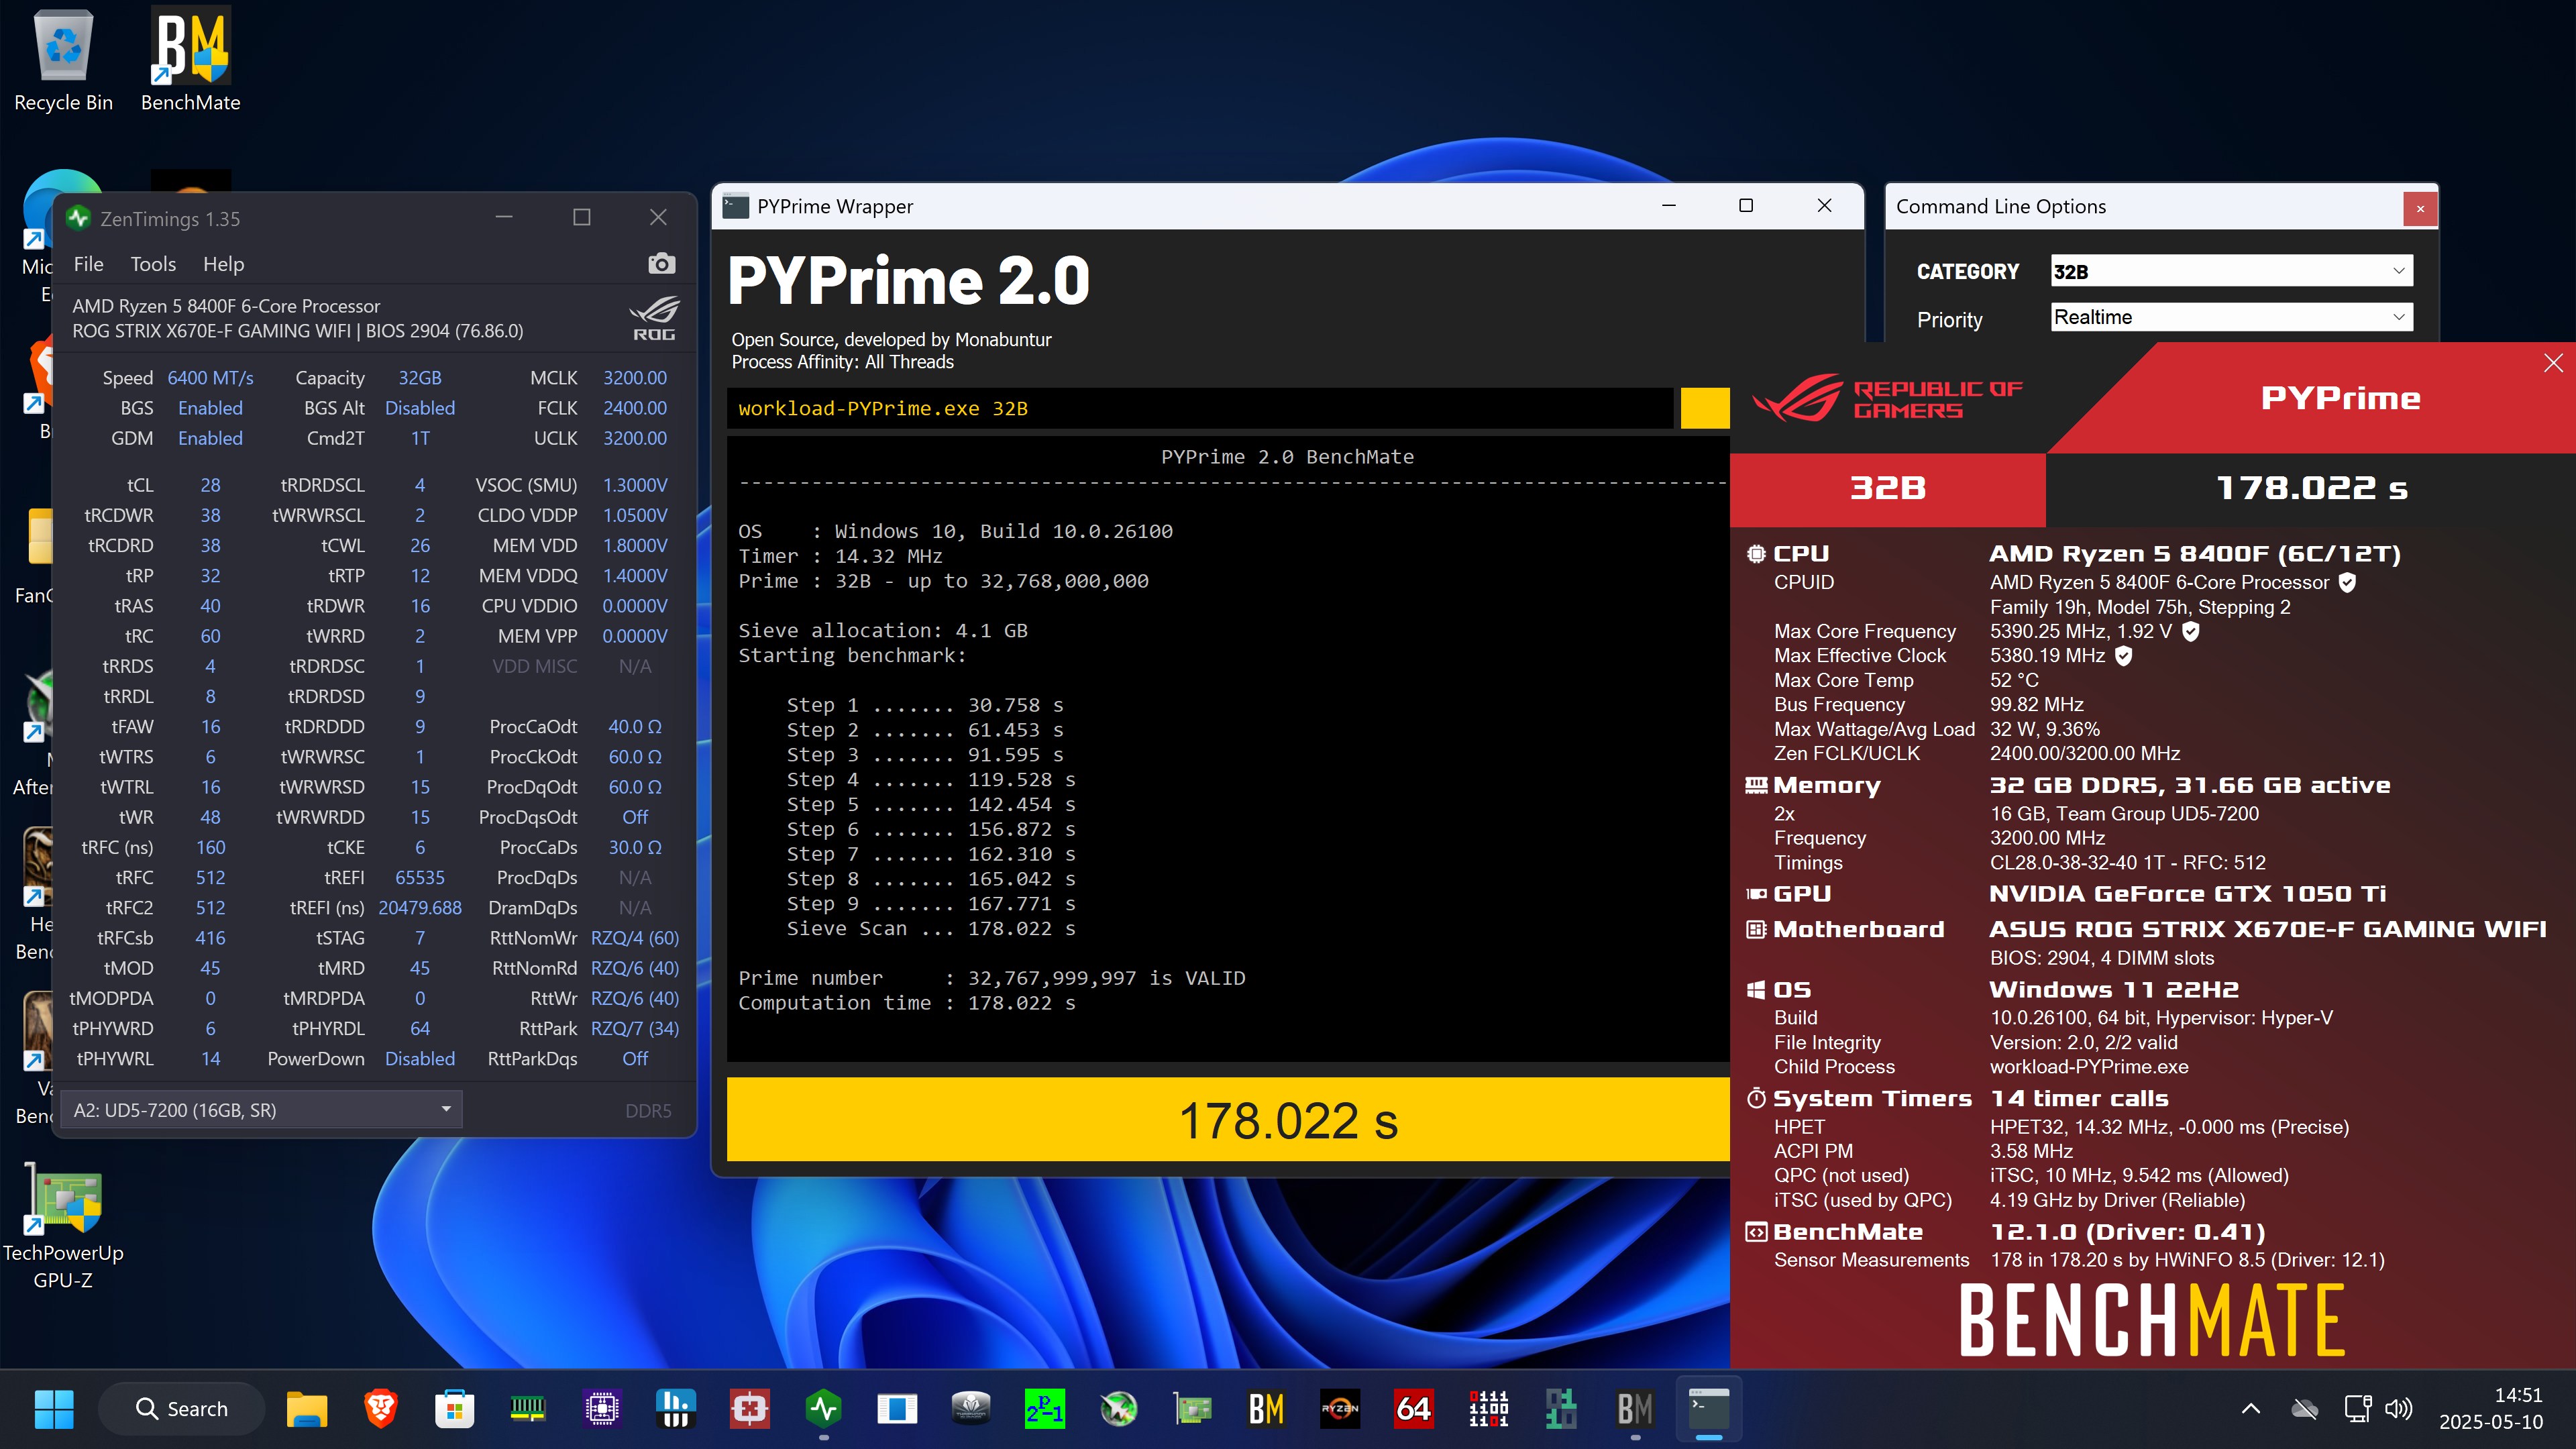Launch Brave browser from the taskbar
Image resolution: width=2576 pixels, height=1449 pixels.
pos(380,1409)
